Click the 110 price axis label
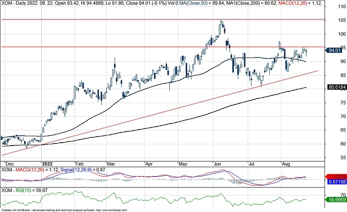 click(342, 7)
